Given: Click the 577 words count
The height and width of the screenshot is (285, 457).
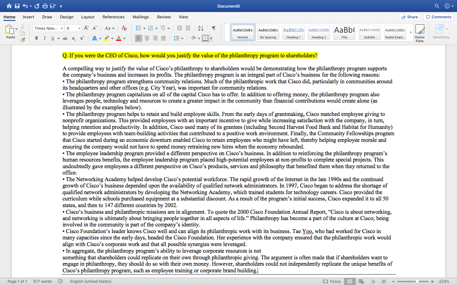Looking at the screenshot, I should [x=43, y=281].
